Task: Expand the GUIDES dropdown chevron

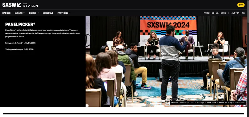Action: [38, 13]
